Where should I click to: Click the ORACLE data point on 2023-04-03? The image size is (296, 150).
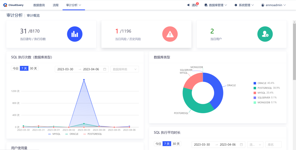pos(84,124)
